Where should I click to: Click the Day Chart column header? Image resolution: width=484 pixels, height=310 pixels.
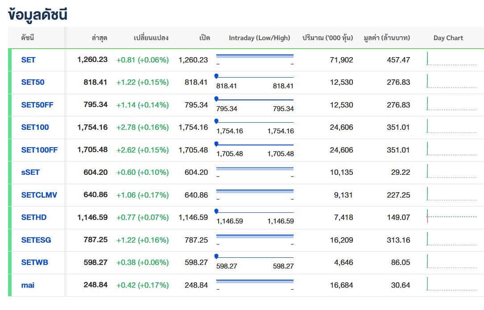(x=448, y=38)
